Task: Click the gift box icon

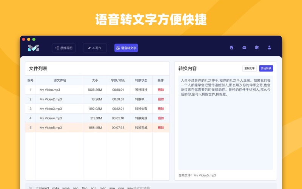Action: click(257, 48)
